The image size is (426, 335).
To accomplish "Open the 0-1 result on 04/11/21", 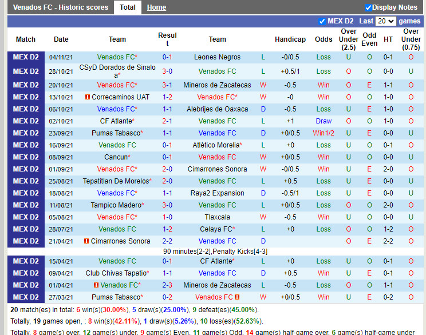I will 167,57.
